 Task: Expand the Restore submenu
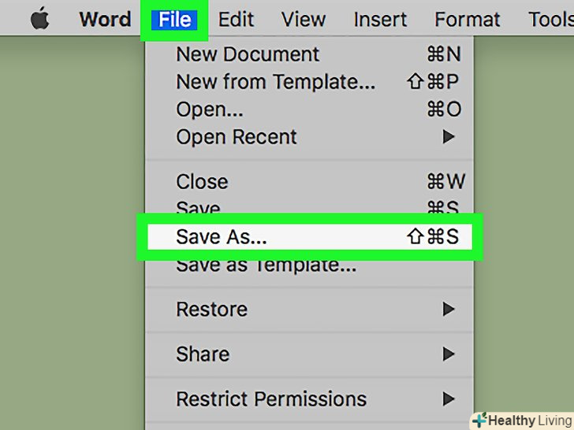tap(211, 310)
